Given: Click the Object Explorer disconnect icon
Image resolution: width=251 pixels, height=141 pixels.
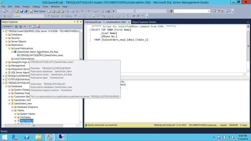Looking at the screenshot, I should pos(21,26).
